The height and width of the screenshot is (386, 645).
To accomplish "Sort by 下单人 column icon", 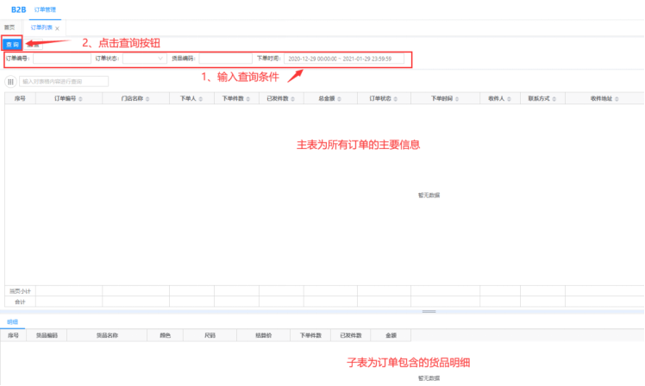I will (201, 99).
